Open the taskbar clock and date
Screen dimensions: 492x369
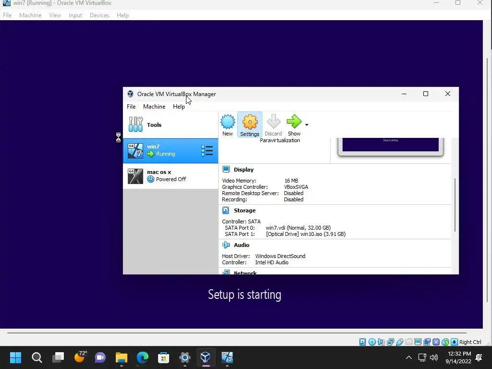[x=458, y=357]
